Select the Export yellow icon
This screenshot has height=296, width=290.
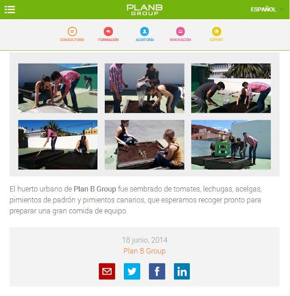coord(216,31)
